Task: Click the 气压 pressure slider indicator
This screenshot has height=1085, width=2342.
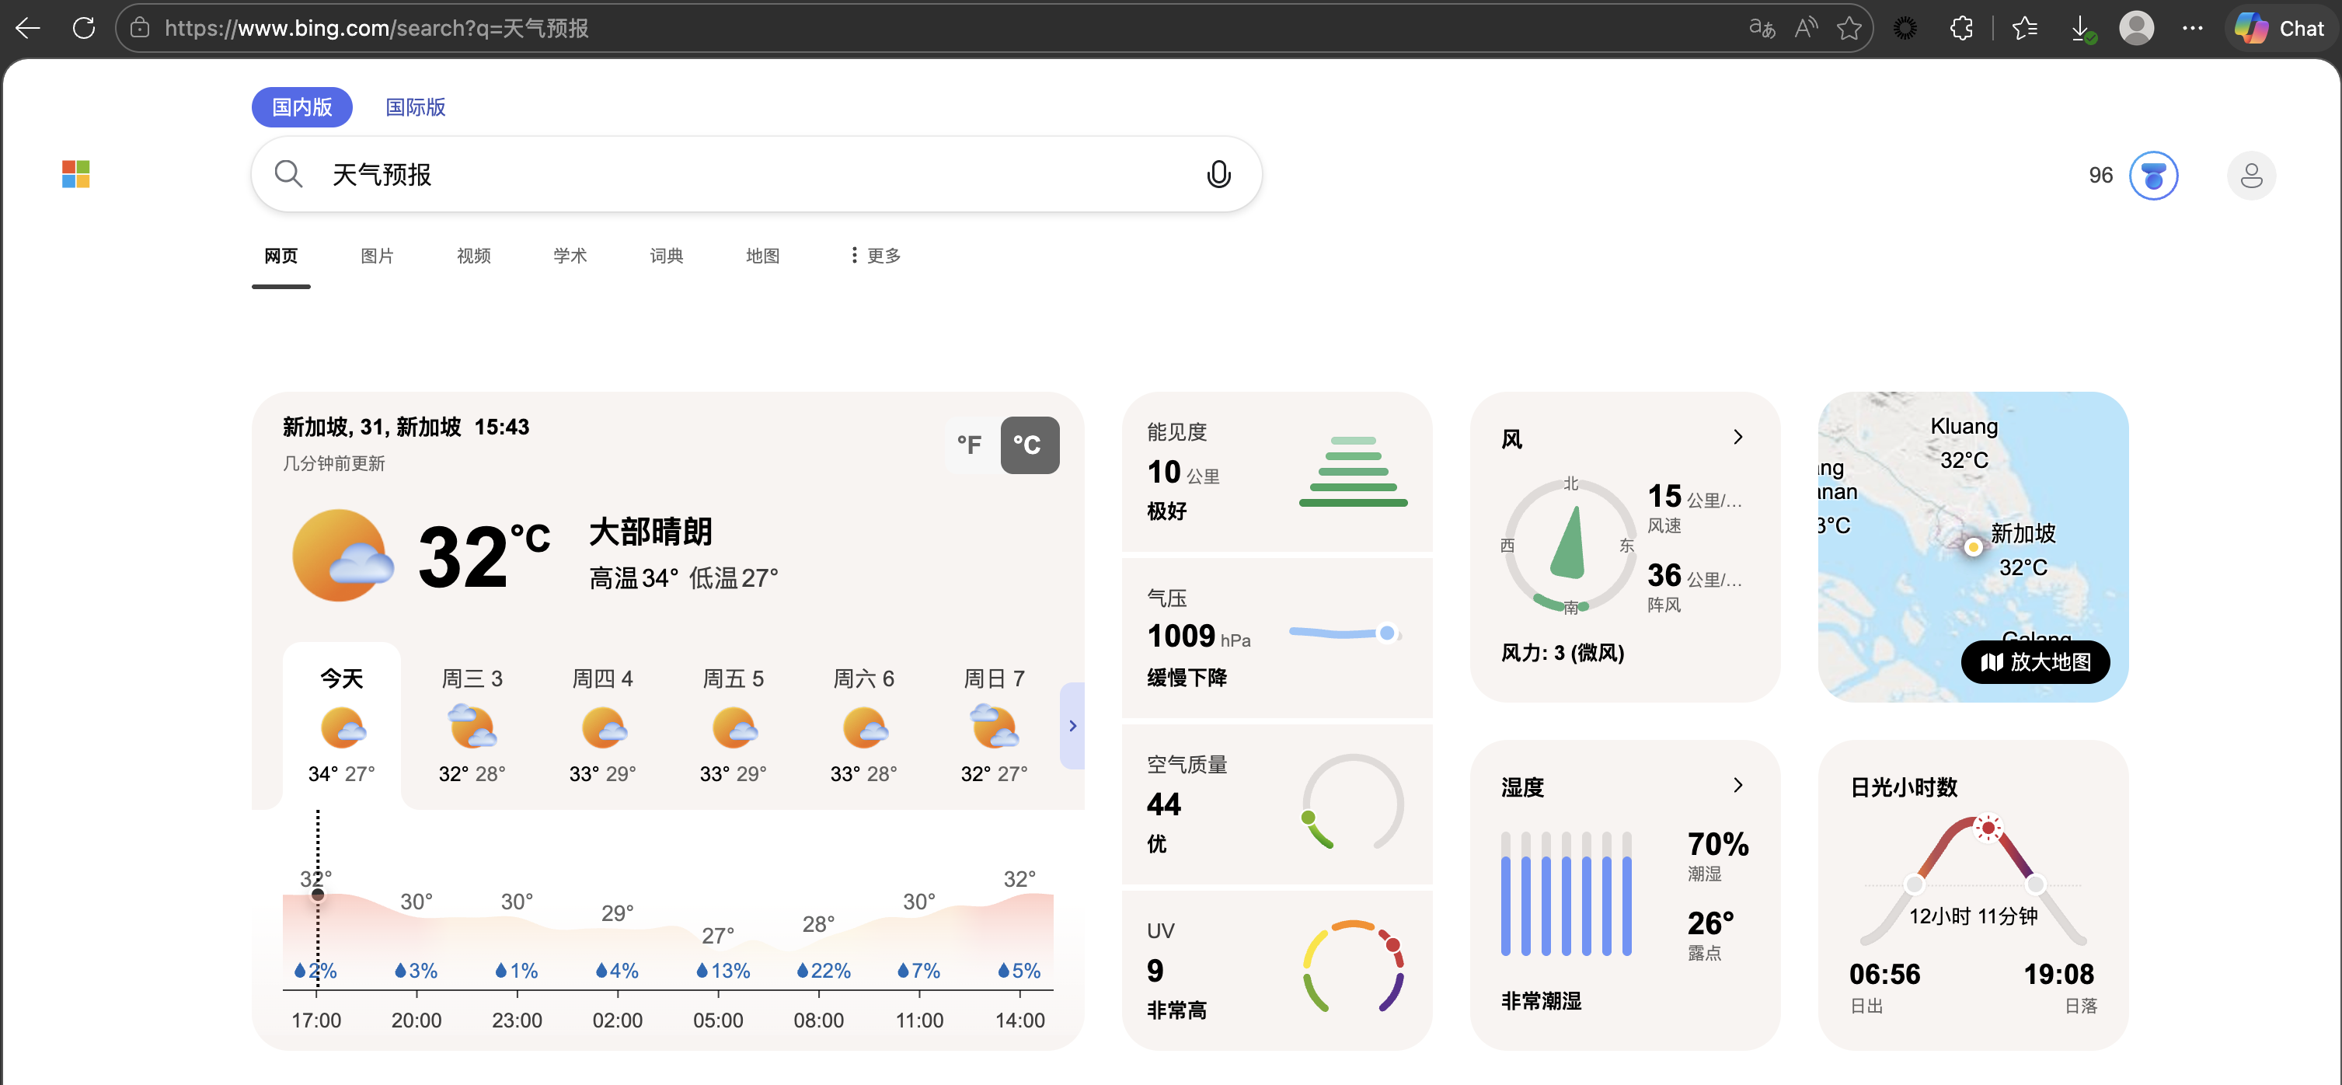Action: tap(1386, 633)
